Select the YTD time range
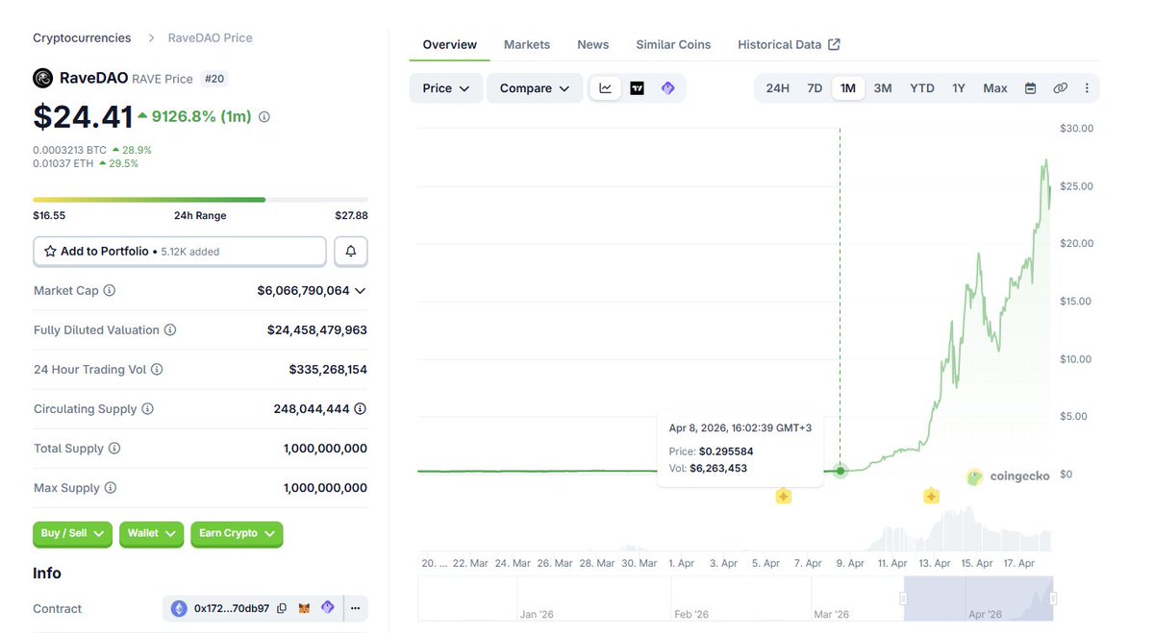 [922, 88]
